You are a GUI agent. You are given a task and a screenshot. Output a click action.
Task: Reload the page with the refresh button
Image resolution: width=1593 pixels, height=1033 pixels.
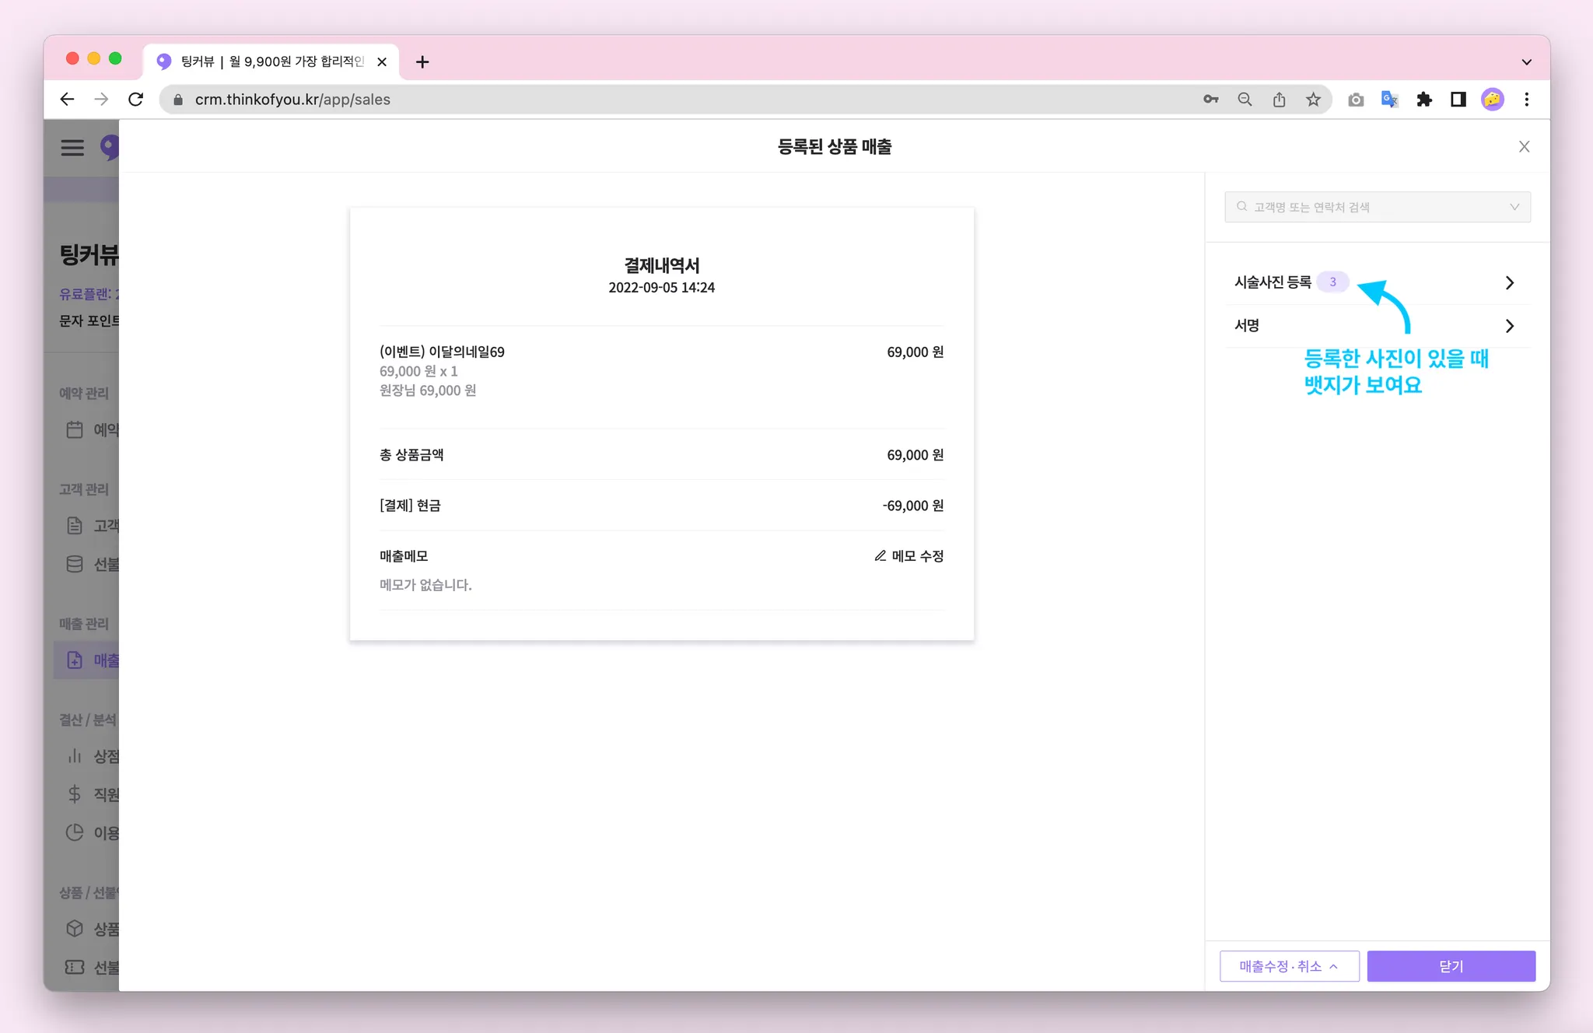pos(135,100)
